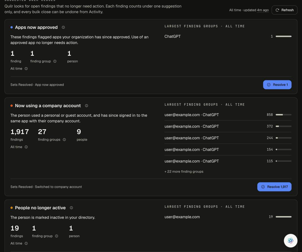Image resolution: width=302 pixels, height=252 pixels.
Task: Open info icon beside 'Now using a company account'
Action: click(87, 106)
